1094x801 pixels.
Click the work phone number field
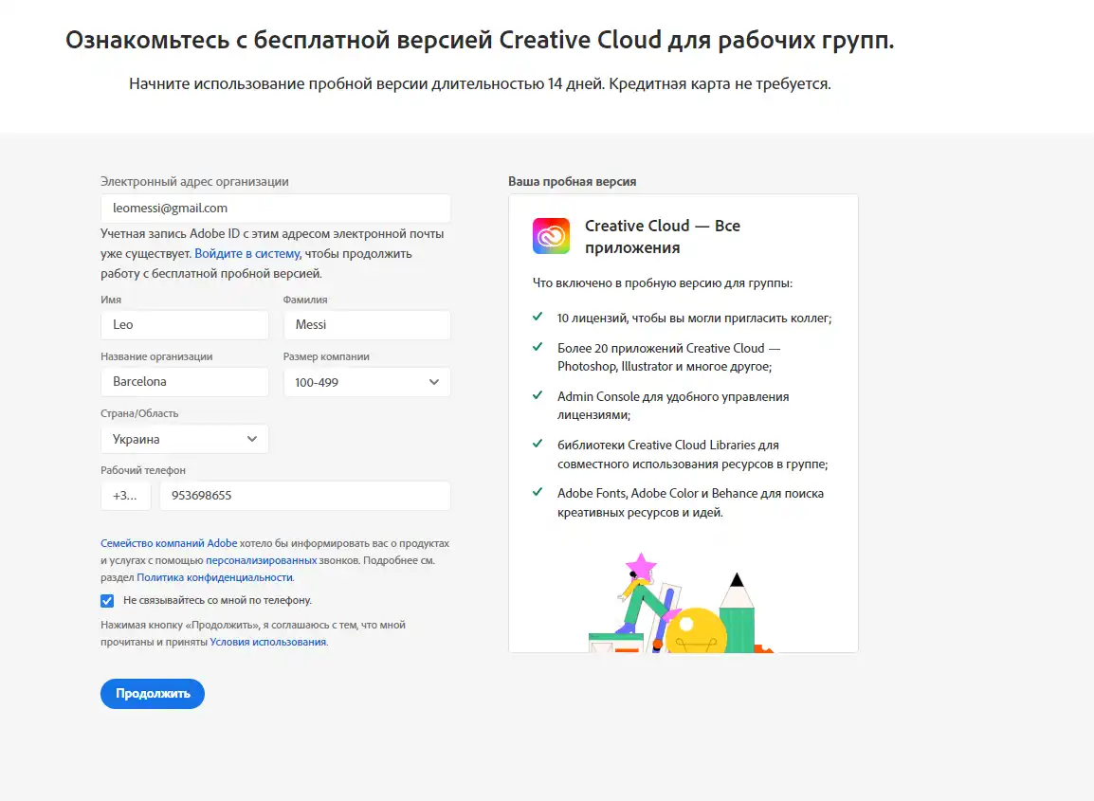pyautogui.click(x=304, y=496)
